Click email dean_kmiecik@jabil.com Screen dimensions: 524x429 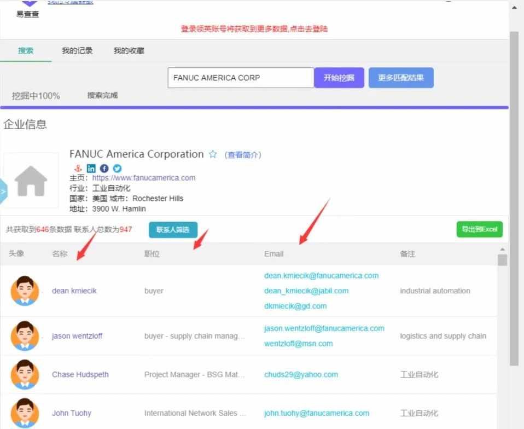pyautogui.click(x=306, y=291)
